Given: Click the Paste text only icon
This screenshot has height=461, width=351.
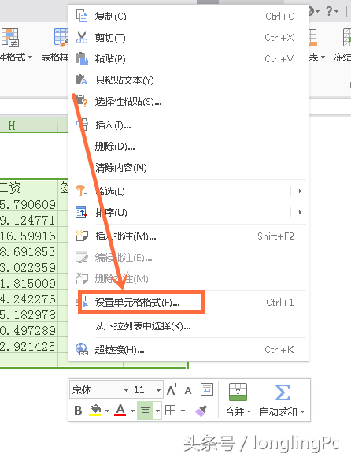Looking at the screenshot, I should (82, 80).
